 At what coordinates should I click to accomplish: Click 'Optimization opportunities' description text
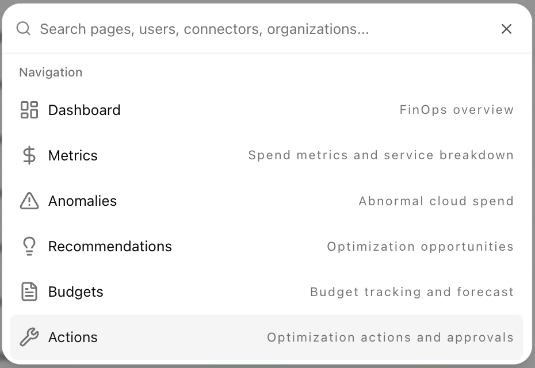[x=420, y=246]
